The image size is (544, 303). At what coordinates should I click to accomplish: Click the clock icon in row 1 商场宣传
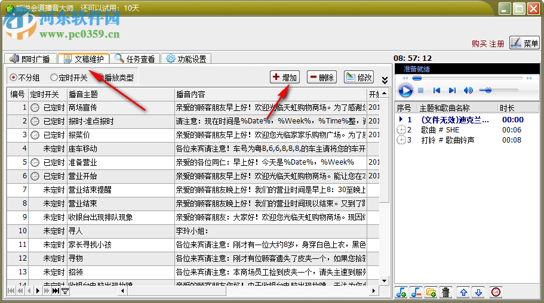point(35,108)
